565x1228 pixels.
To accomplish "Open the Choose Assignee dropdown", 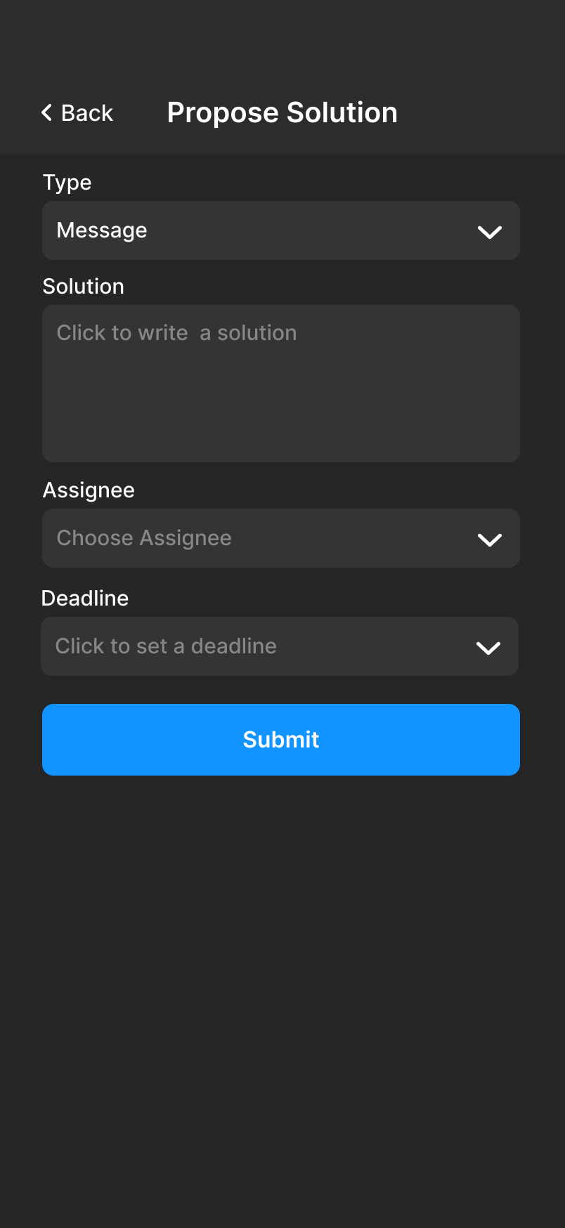I will point(281,538).
